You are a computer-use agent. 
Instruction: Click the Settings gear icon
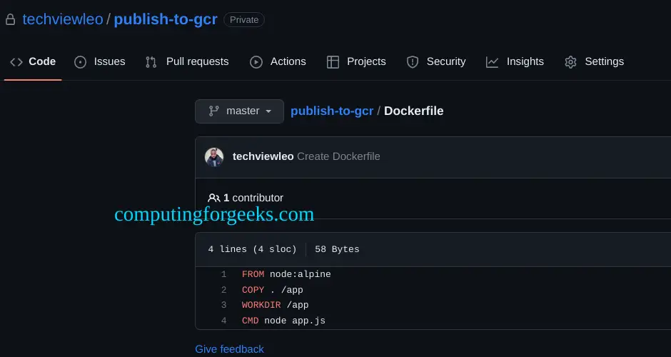[570, 62]
